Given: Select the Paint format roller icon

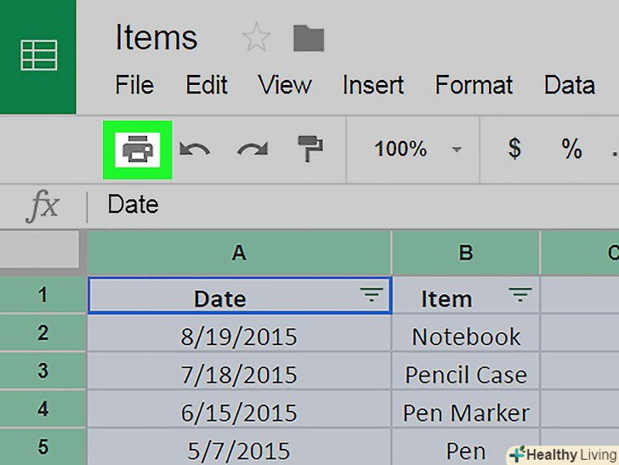Looking at the screenshot, I should coord(309,150).
